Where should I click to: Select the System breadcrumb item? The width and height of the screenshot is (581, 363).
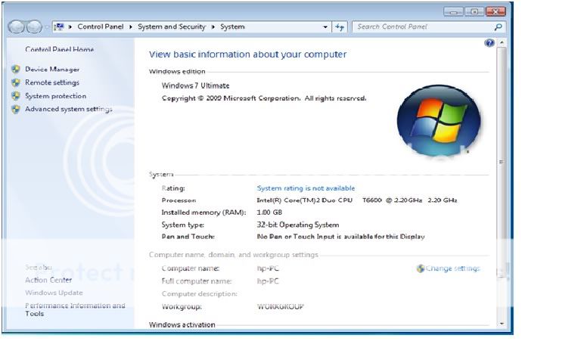point(232,26)
